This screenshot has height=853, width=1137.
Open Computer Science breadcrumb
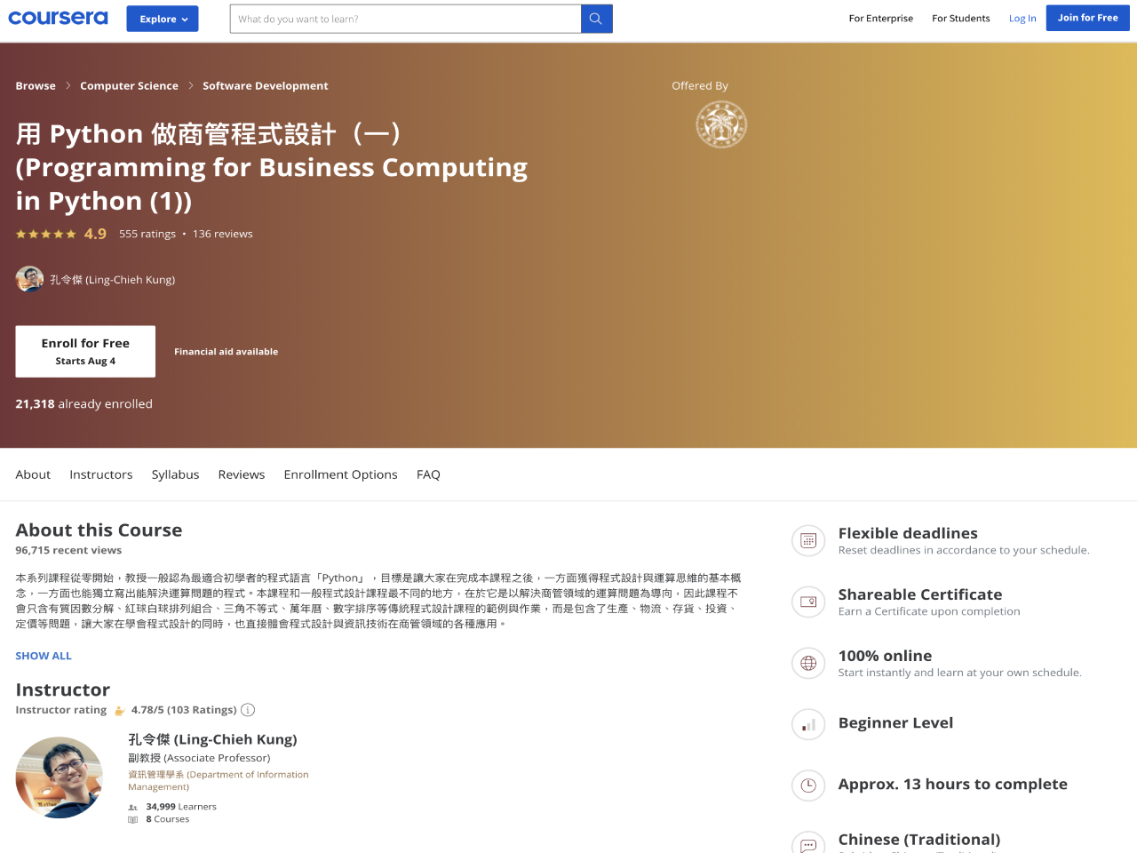click(x=129, y=86)
